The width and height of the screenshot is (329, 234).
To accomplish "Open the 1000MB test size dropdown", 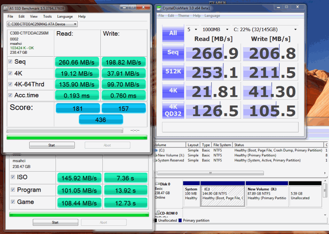I will tap(215, 30).
